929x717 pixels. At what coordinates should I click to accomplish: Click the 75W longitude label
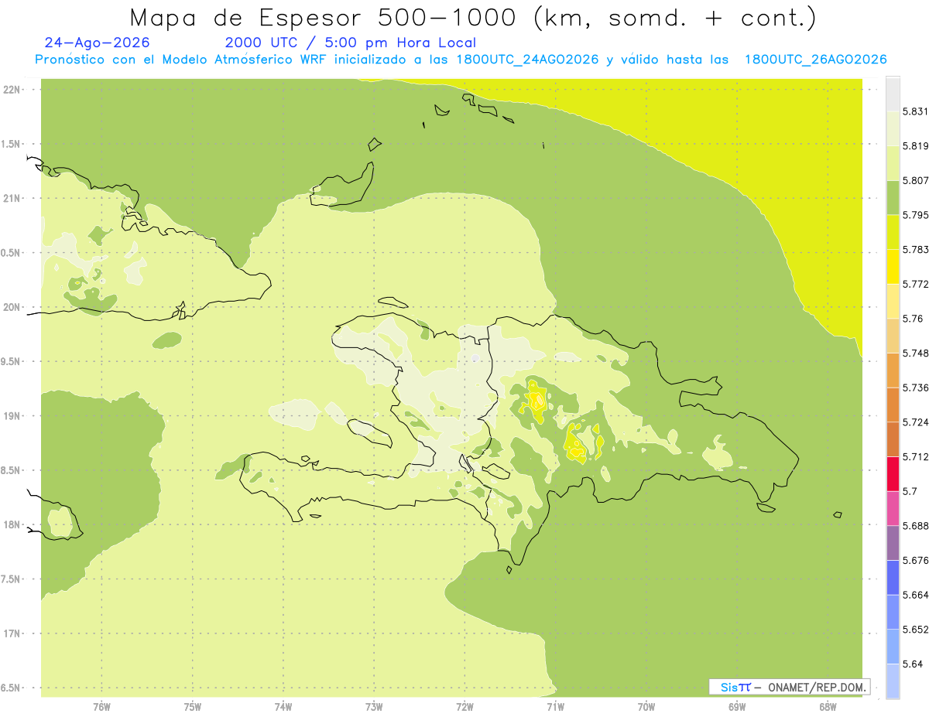193,707
